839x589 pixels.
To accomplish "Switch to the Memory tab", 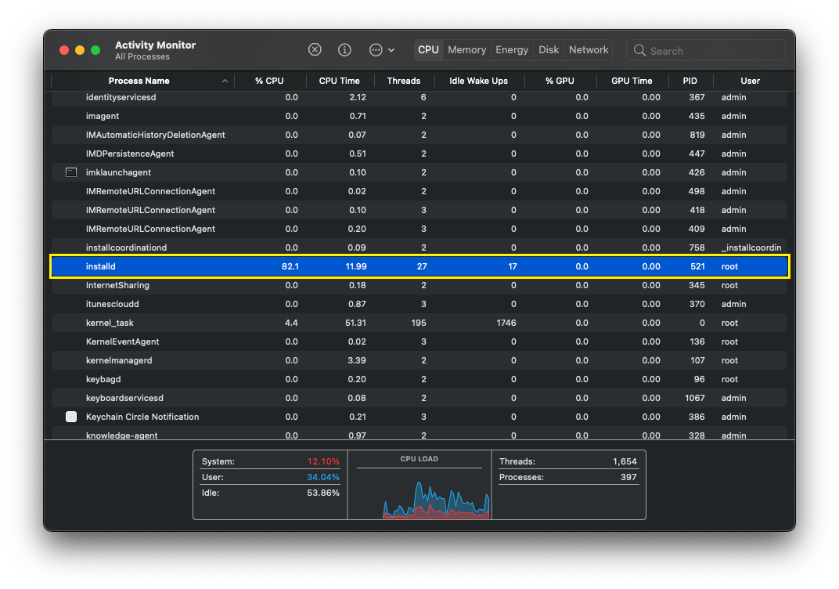I will 466,49.
